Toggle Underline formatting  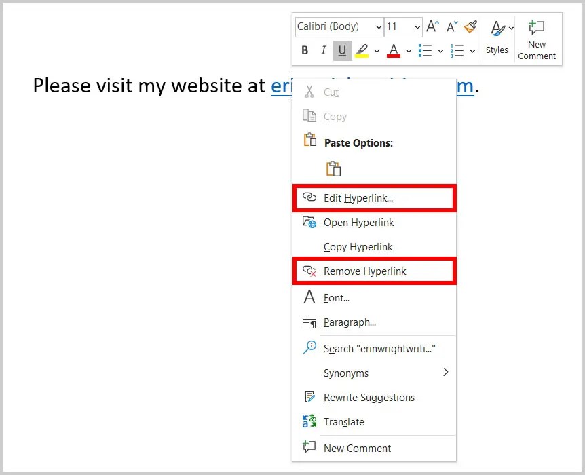[341, 50]
